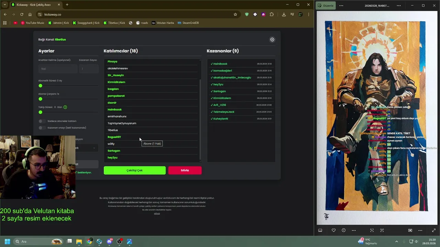The image size is (440, 247).
Task: Open File Explorer from taskbar
Action: [79, 242]
